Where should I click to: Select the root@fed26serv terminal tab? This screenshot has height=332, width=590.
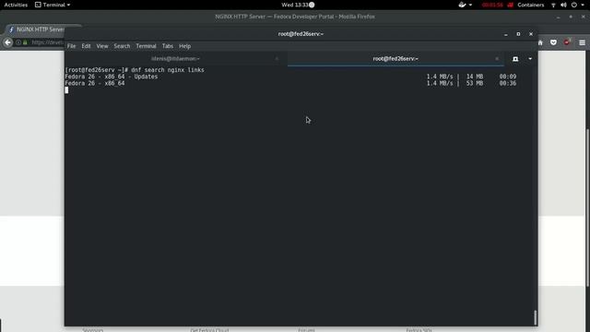pyautogui.click(x=395, y=59)
